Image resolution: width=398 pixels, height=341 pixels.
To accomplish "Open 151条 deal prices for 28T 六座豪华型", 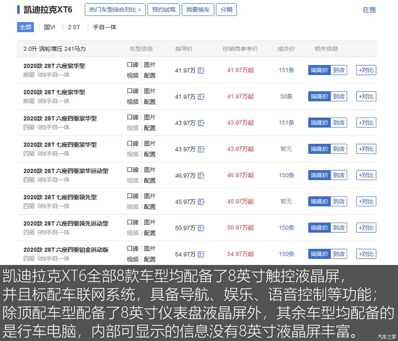I will pos(286,70).
